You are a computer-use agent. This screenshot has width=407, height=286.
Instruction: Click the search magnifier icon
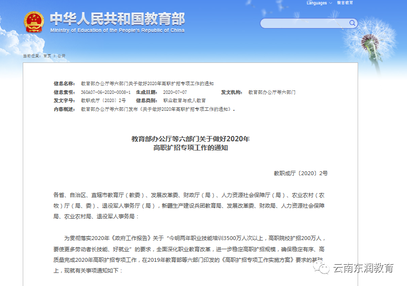(x=352, y=23)
